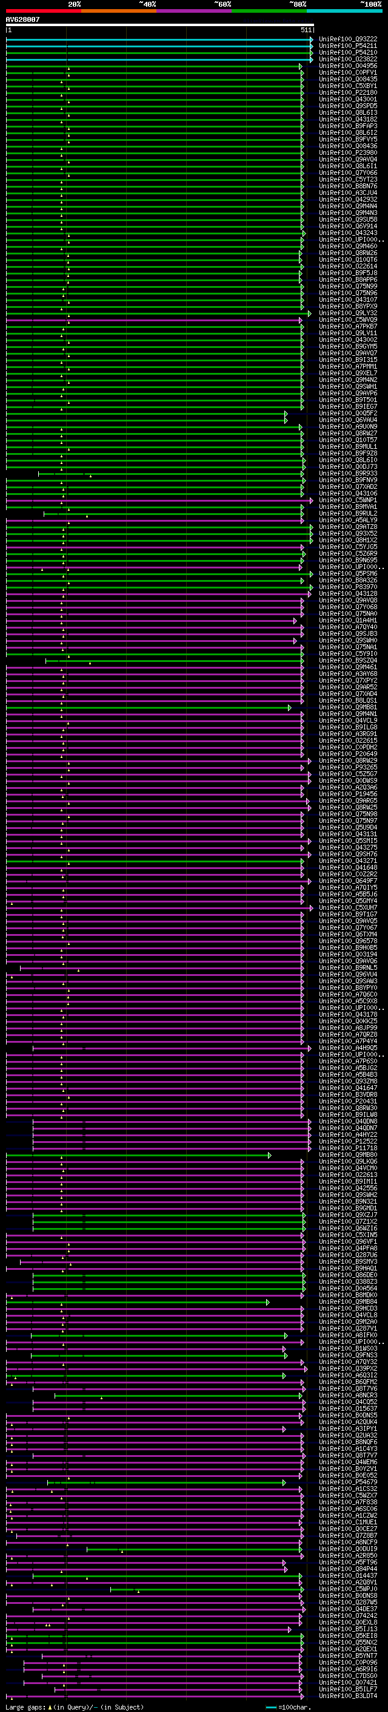Click the UniRef100_P20649 entry
This screenshot has height=1712, width=388.
[x=348, y=754]
